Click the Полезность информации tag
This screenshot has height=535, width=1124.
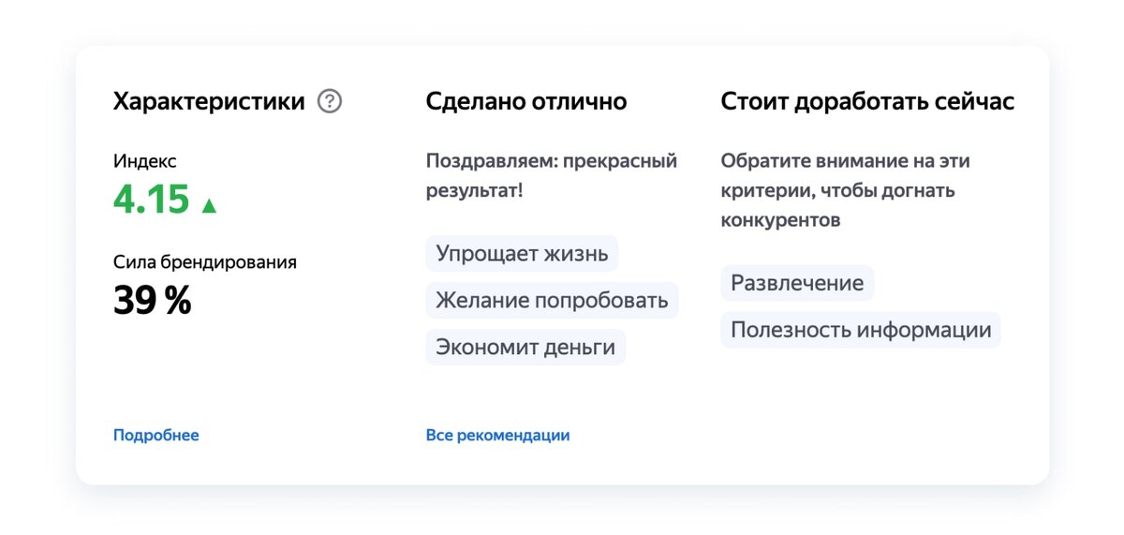coord(861,330)
